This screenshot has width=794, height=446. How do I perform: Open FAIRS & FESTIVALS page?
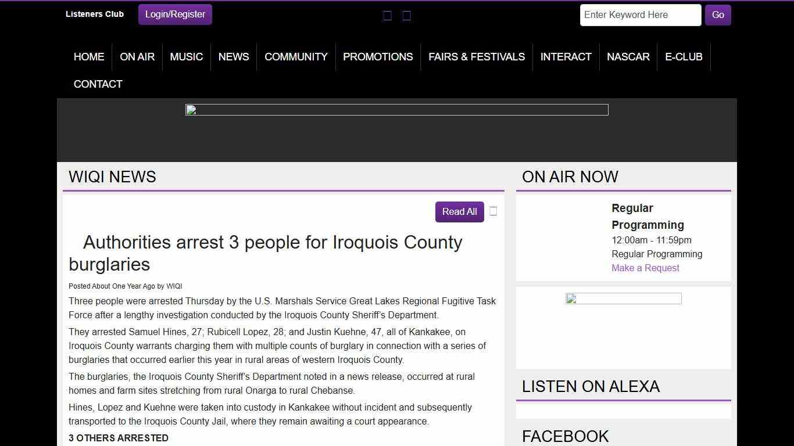click(477, 57)
